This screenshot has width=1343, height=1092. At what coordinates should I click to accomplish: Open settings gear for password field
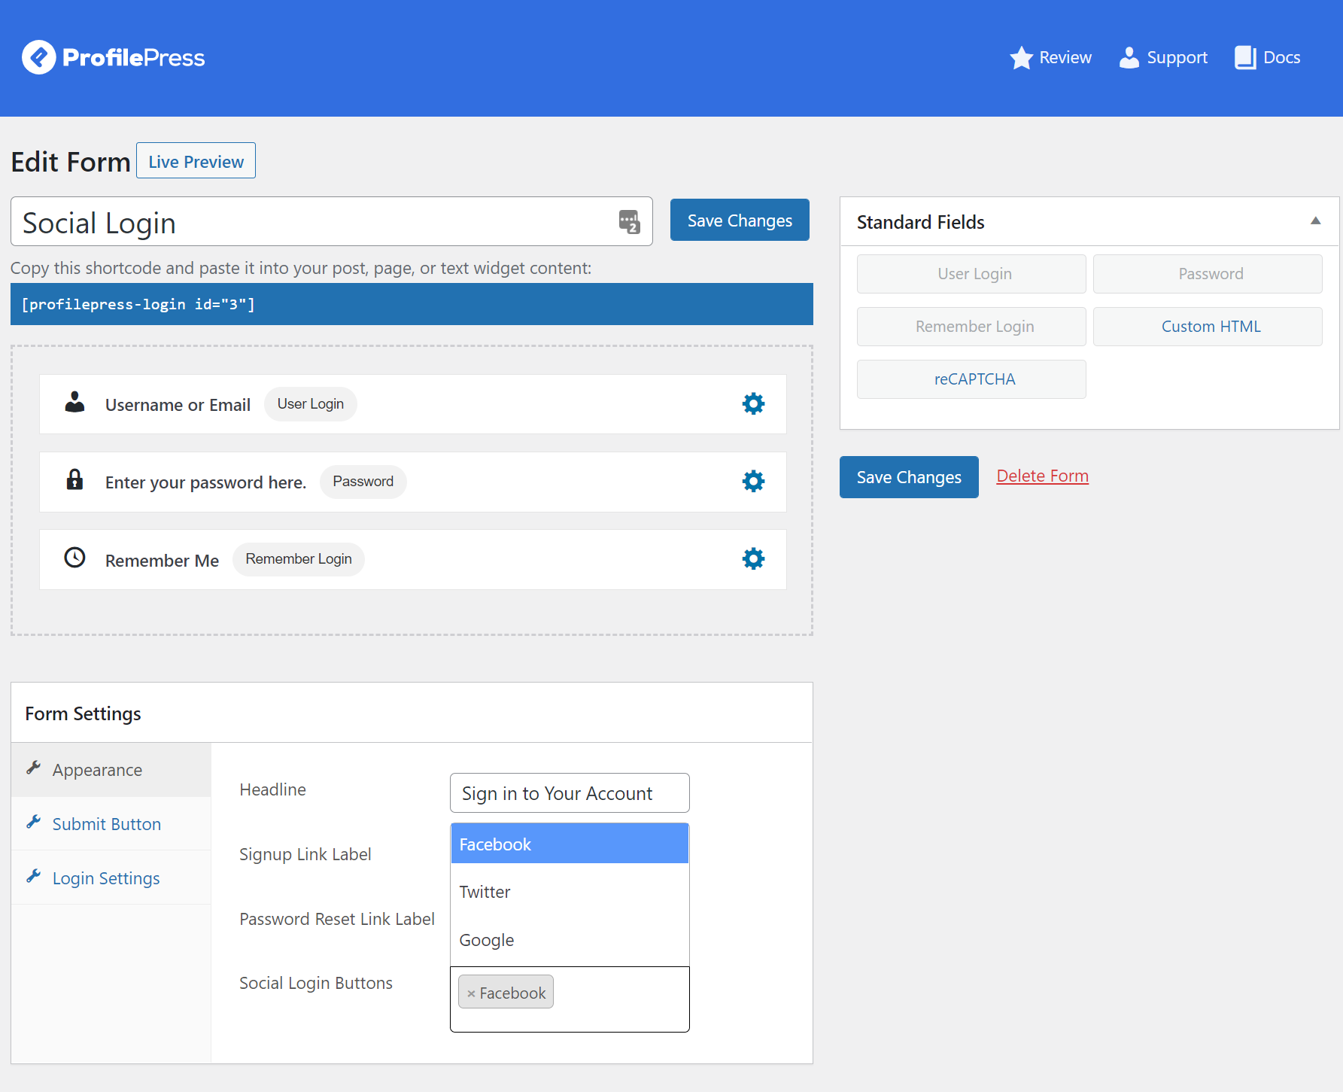pos(753,482)
